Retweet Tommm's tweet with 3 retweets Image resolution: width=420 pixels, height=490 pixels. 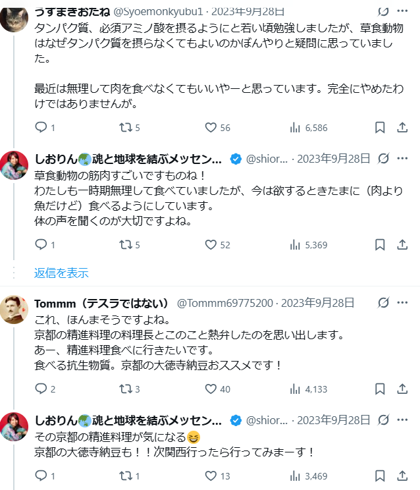[125, 389]
